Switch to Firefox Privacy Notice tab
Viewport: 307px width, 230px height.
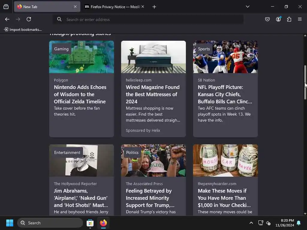pyautogui.click(x=115, y=7)
